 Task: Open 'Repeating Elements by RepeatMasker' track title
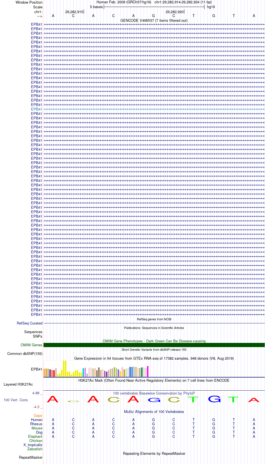coord(154,453)
